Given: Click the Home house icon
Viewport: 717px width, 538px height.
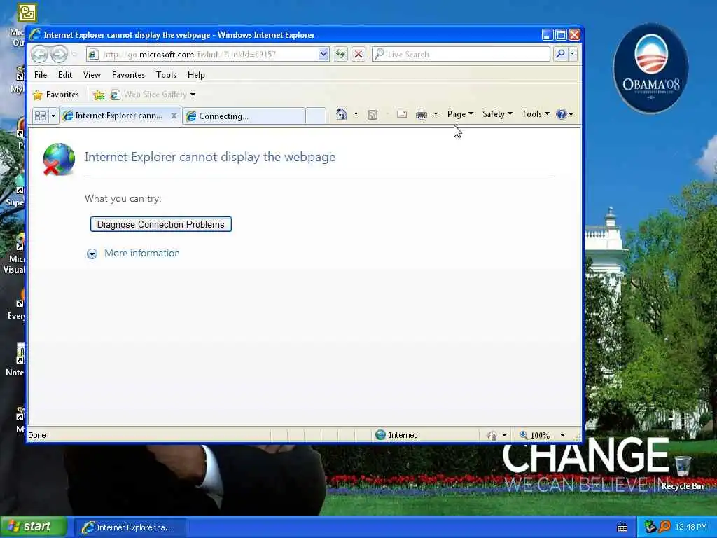Looking at the screenshot, I should 342,114.
